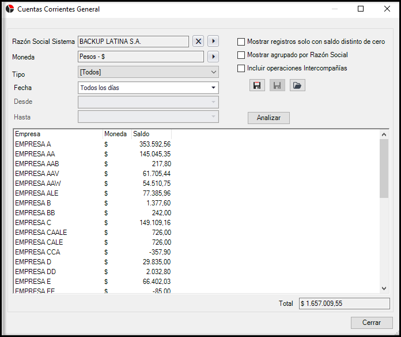
Task: Click negative saldo value -357,90
Action: click(x=160, y=252)
